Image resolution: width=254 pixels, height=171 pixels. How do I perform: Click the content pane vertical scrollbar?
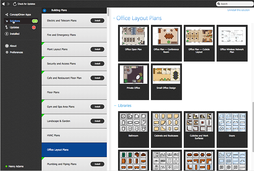(x=253, y=127)
